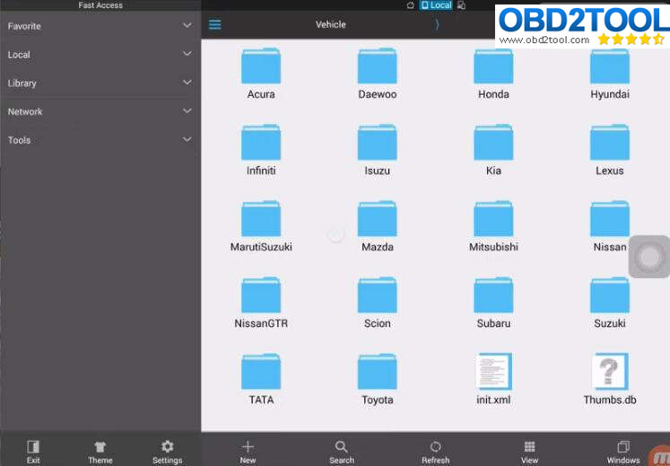Open the hamburger menu icon
670x466 pixels.
click(215, 24)
